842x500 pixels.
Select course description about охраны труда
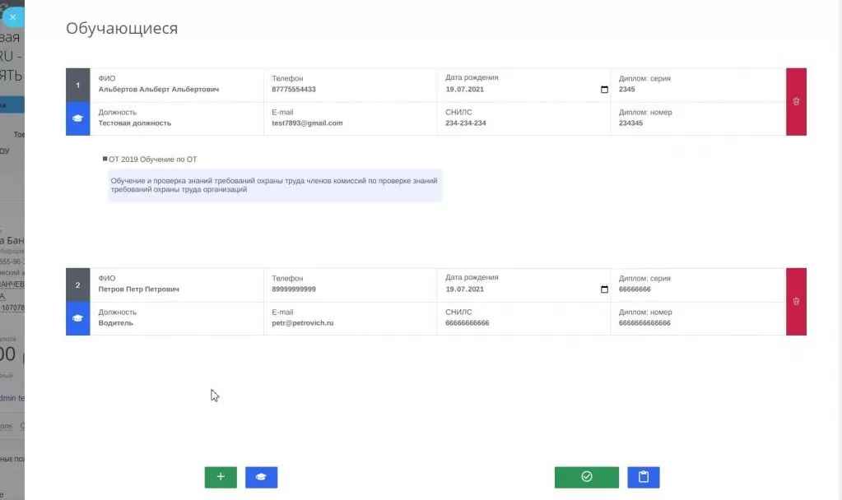pyautogui.click(x=274, y=185)
